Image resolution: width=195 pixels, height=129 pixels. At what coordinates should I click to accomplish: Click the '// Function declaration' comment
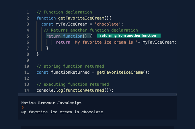coord(64,12)
